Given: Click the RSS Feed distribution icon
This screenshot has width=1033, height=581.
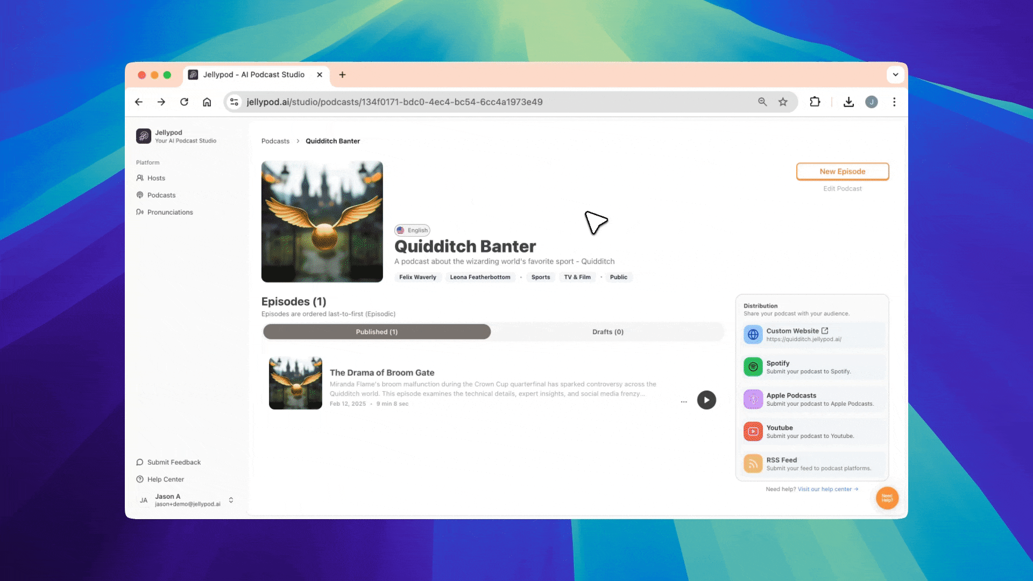Looking at the screenshot, I should click(753, 463).
